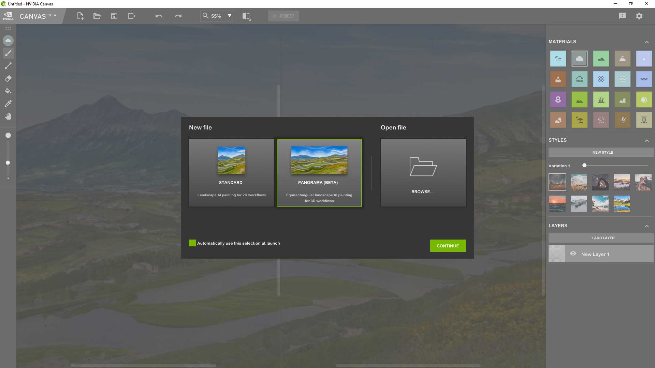Choose the tall grass material

[x=601, y=99]
